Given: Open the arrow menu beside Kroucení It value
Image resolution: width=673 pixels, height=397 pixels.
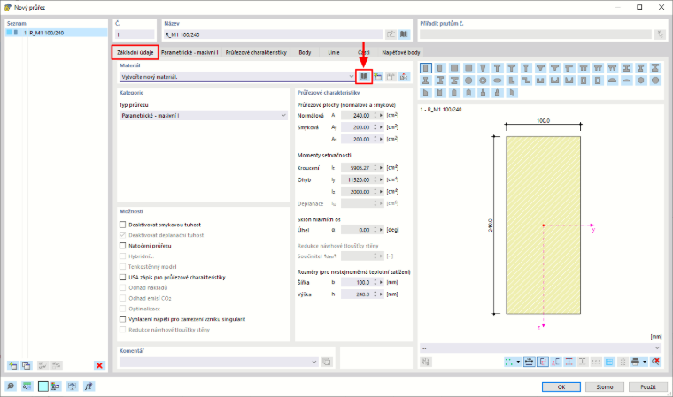Looking at the screenshot, I should pos(381,168).
